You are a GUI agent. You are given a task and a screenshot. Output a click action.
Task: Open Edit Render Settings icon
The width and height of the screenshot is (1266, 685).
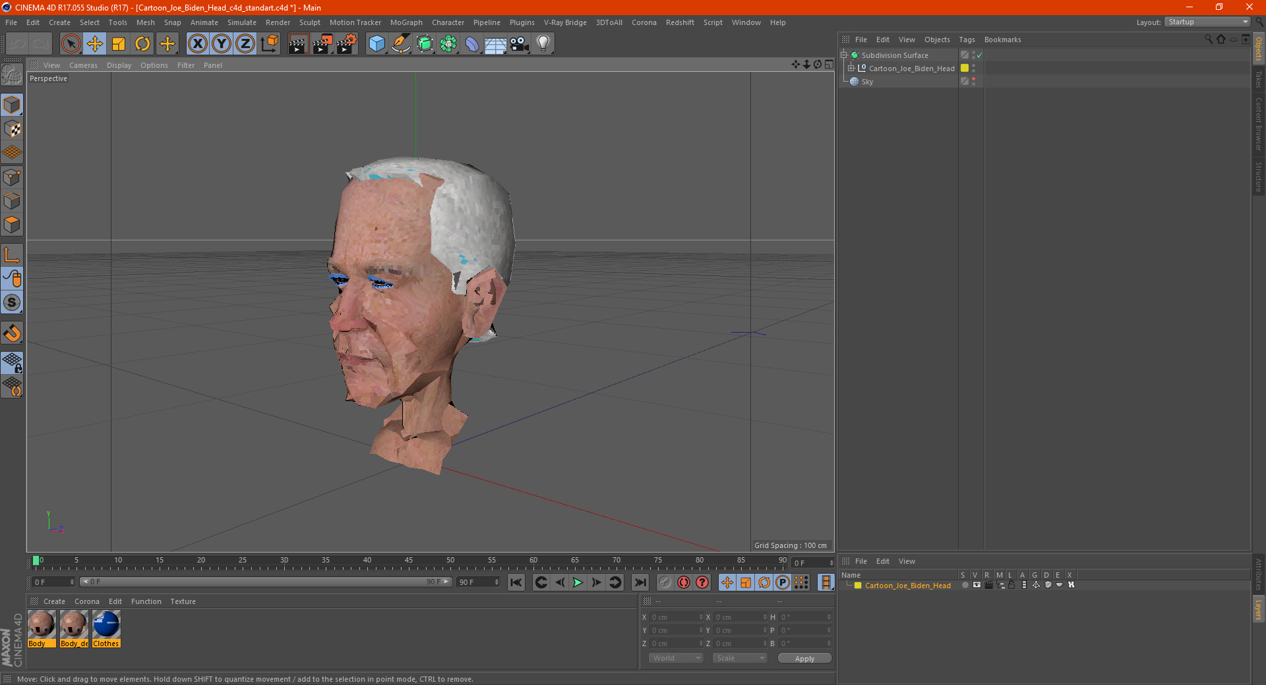coord(347,44)
